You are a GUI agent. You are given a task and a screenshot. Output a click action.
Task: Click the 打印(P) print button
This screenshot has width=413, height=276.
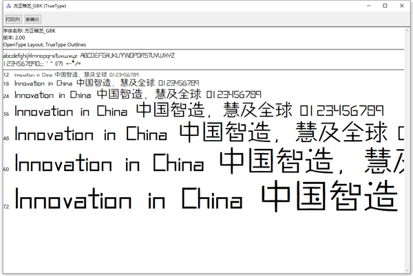point(13,19)
